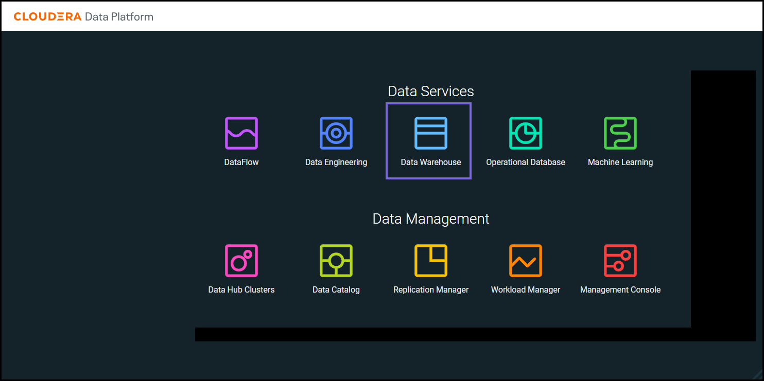Viewport: 764px width, 381px height.
Task: Select the Data Engineering text label
Action: 336,162
